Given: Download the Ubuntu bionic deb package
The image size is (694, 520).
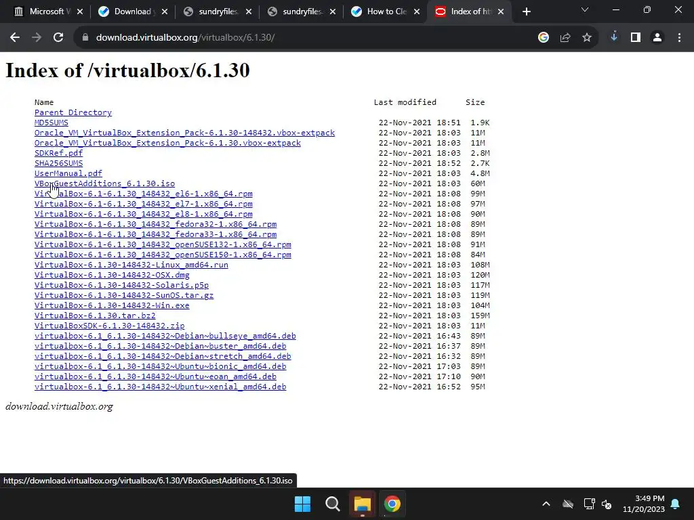Looking at the screenshot, I should (160, 367).
